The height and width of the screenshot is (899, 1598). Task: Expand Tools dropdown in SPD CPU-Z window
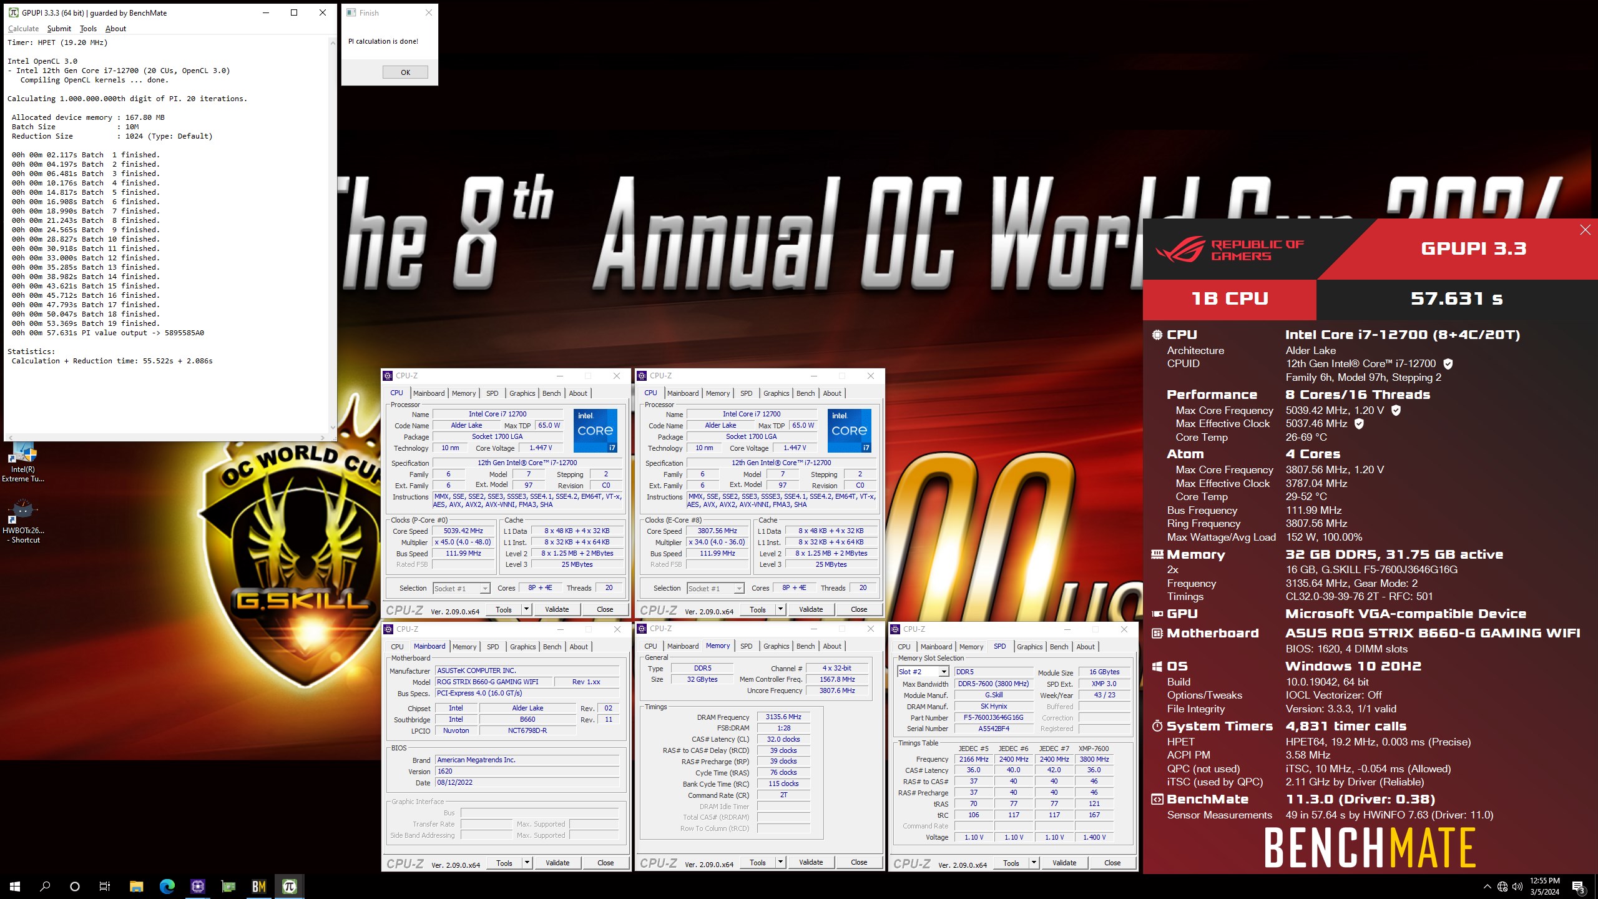tap(1034, 862)
